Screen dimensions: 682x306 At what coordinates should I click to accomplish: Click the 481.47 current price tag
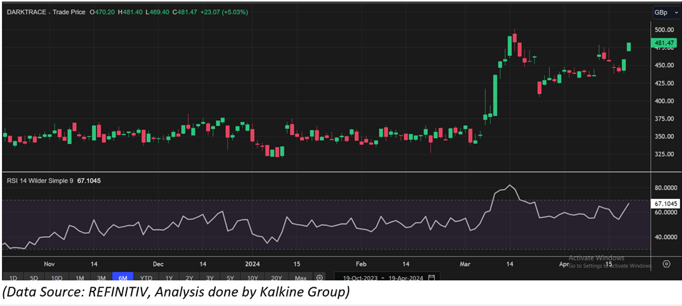664,44
